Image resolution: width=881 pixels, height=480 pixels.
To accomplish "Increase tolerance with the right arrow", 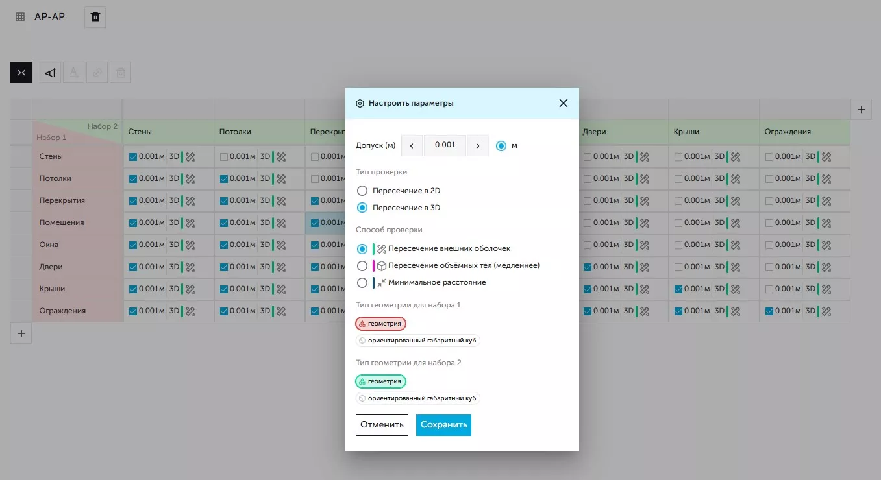I will 478,146.
